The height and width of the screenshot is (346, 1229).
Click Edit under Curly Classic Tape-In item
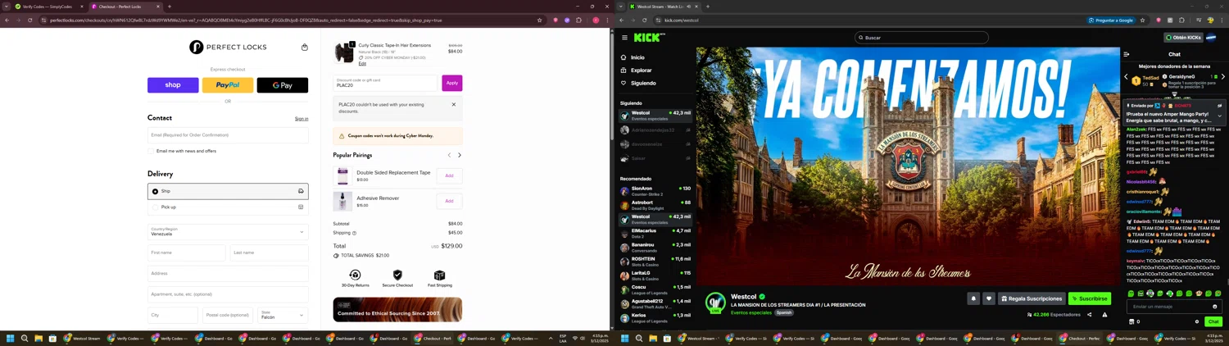(362, 63)
